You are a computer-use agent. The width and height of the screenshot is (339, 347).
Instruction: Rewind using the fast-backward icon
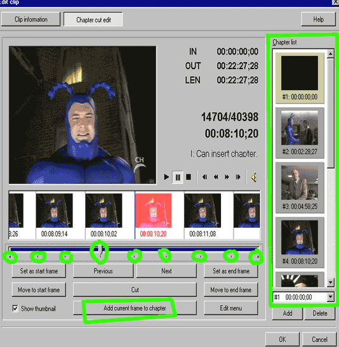(216, 177)
